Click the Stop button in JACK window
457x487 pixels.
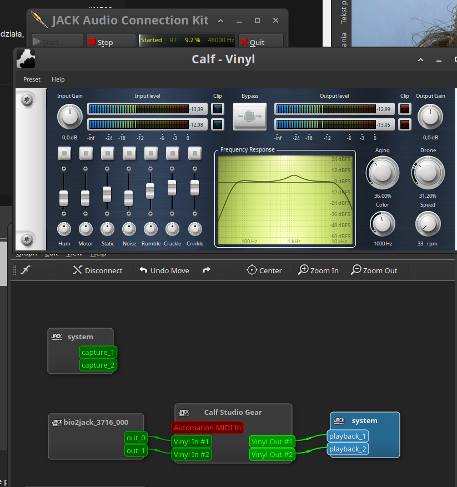[x=111, y=42]
